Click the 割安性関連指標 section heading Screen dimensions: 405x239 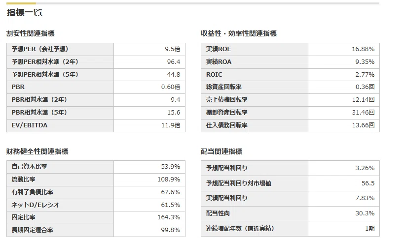pyautogui.click(x=31, y=33)
